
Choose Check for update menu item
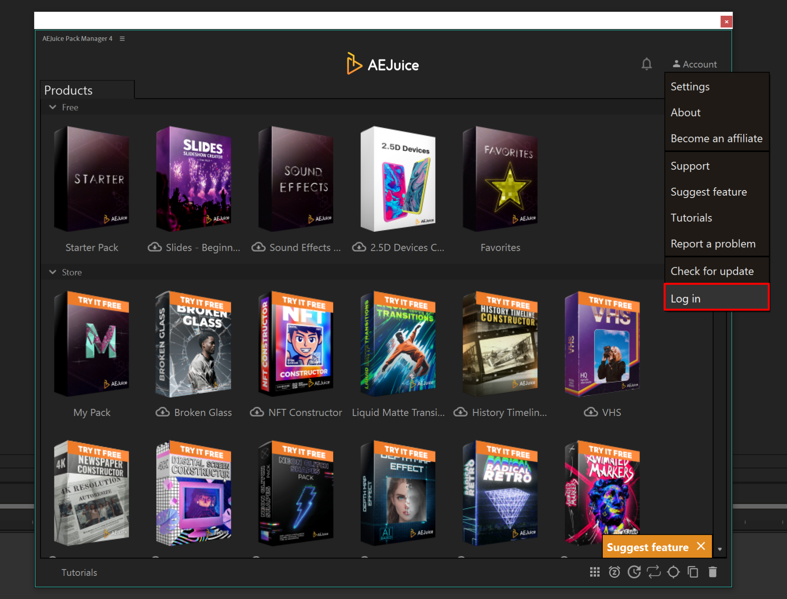click(712, 271)
